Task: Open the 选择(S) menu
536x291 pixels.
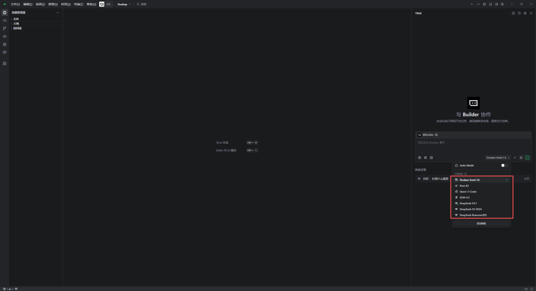Action: 40,4
